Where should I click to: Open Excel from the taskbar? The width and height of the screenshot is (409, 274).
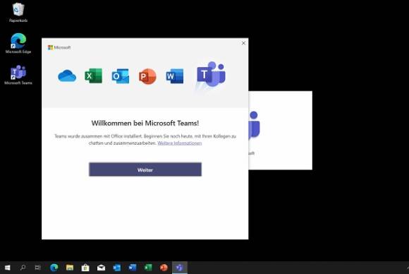pyautogui.click(x=148, y=268)
